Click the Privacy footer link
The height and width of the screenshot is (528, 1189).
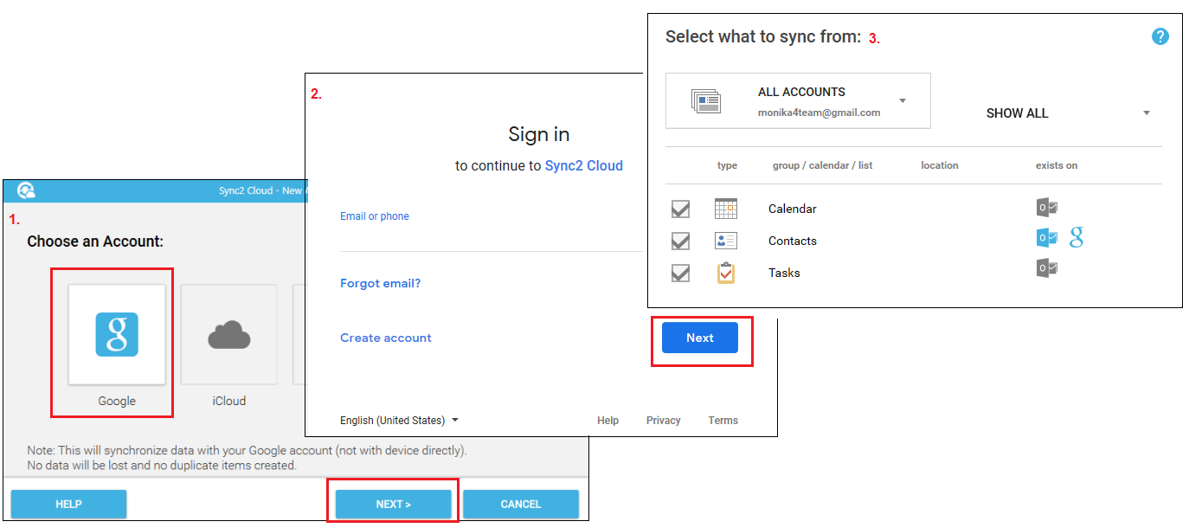664,421
